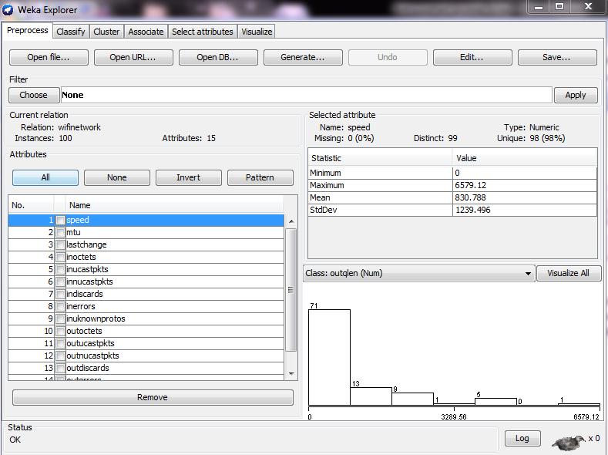Click the Open URL... button
The width and height of the screenshot is (608, 455).
[133, 57]
